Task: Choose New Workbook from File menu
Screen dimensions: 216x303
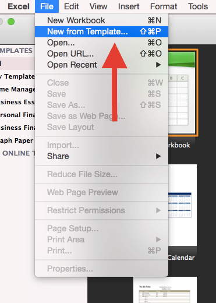Action: (x=101, y=20)
